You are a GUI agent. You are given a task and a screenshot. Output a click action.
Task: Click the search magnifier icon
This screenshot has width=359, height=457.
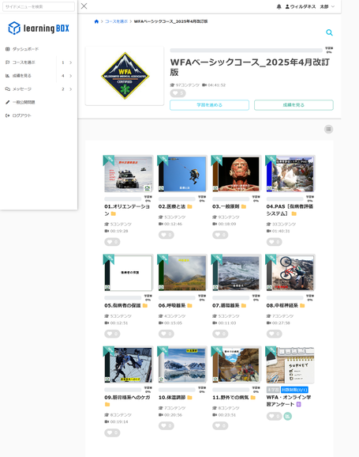point(329,32)
